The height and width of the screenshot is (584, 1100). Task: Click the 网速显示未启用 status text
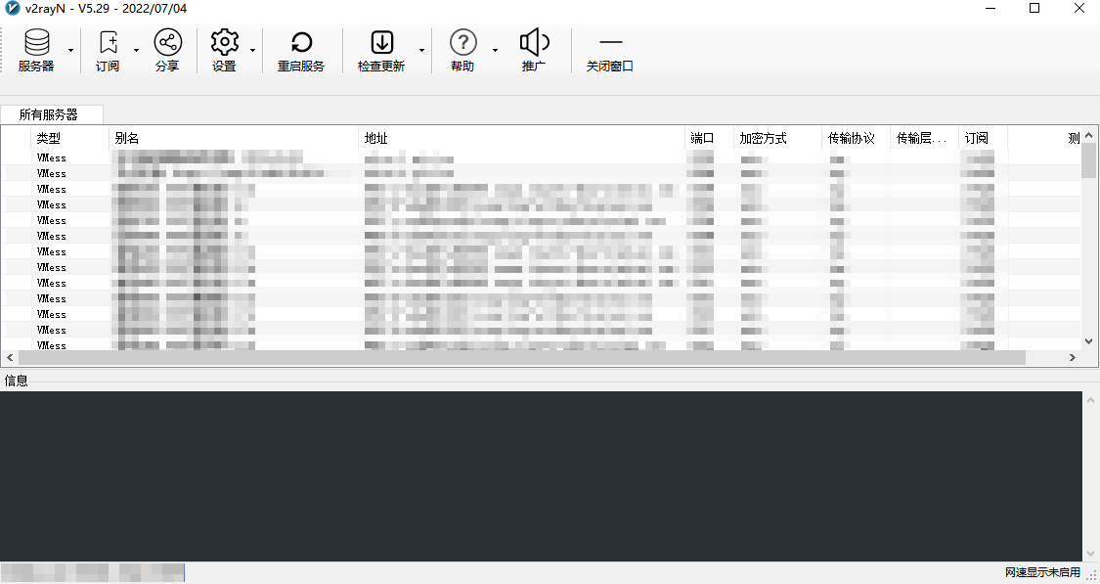[x=1042, y=573]
